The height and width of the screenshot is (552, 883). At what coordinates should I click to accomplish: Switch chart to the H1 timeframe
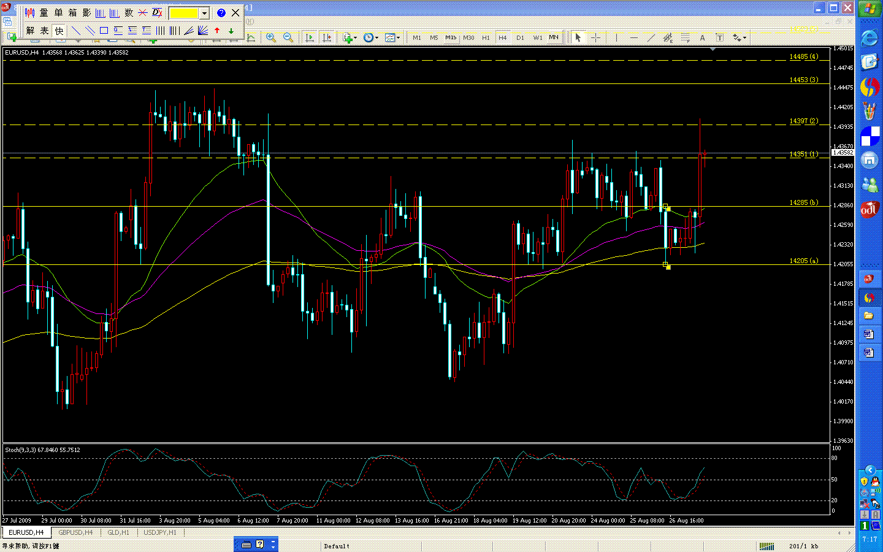486,37
